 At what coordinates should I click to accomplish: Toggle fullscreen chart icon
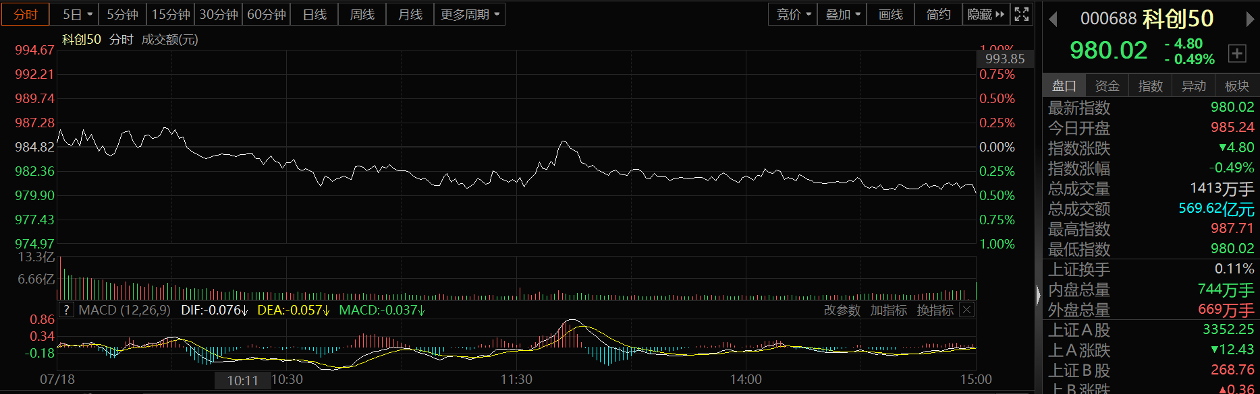[x=1022, y=14]
